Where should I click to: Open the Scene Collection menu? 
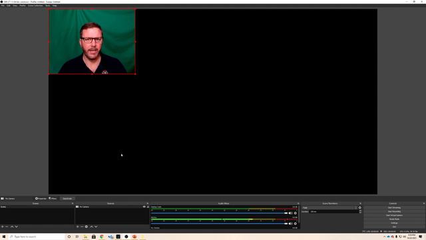35,5
